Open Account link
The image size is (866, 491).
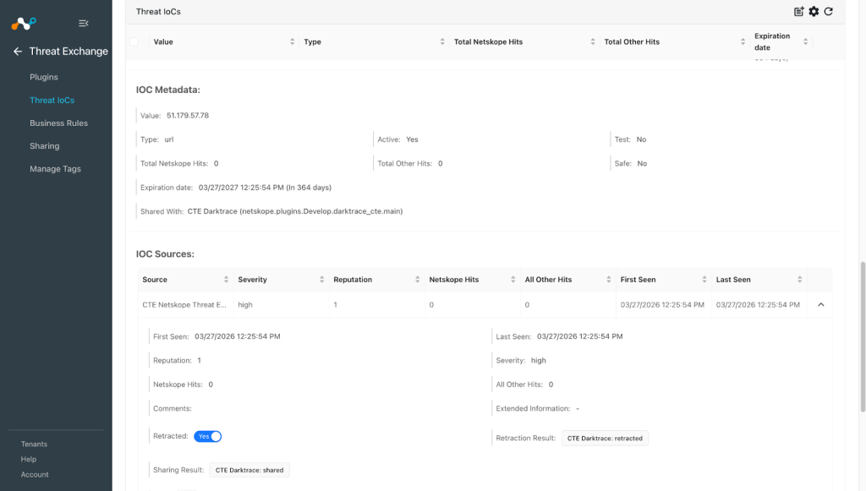coord(35,474)
